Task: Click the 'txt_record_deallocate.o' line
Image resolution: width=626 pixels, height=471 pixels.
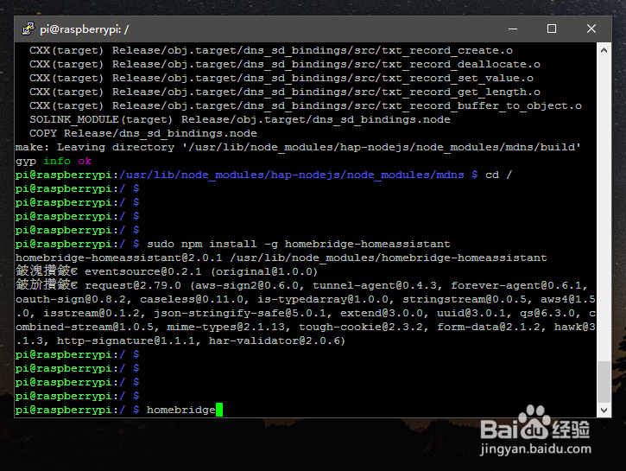Action: pyautogui.click(x=285, y=64)
